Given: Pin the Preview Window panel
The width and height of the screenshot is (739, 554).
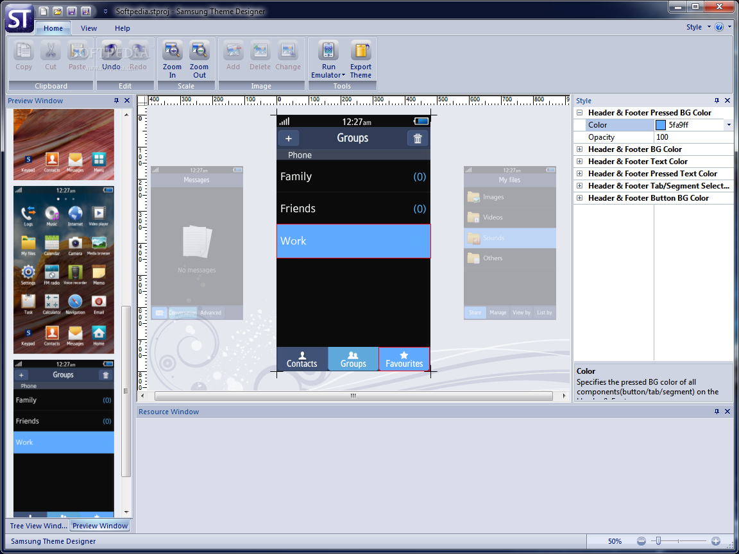Looking at the screenshot, I should click(x=116, y=100).
